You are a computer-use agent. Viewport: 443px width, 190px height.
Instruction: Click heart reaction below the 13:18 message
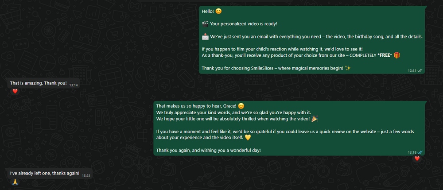(416, 159)
